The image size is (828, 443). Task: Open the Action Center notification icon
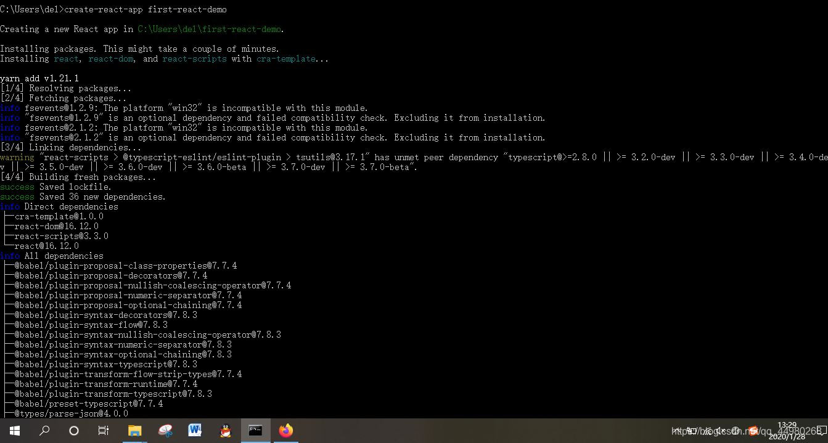(821, 431)
